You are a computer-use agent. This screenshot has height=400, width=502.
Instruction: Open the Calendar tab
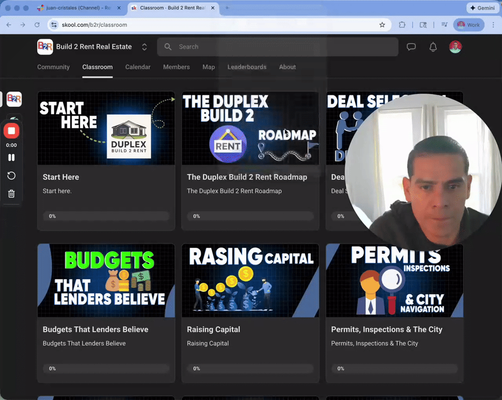tap(138, 67)
